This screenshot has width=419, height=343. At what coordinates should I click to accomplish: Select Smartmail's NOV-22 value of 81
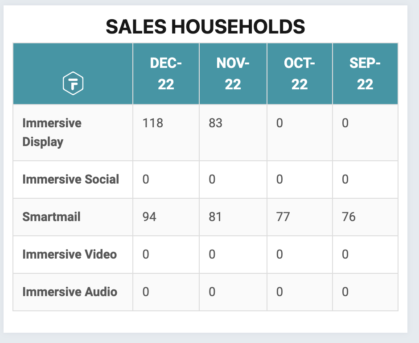[215, 217]
